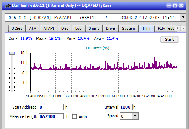Click the 33FCC0 x-axis address label
Screen dimensions: 189x129
(x=71, y=96)
